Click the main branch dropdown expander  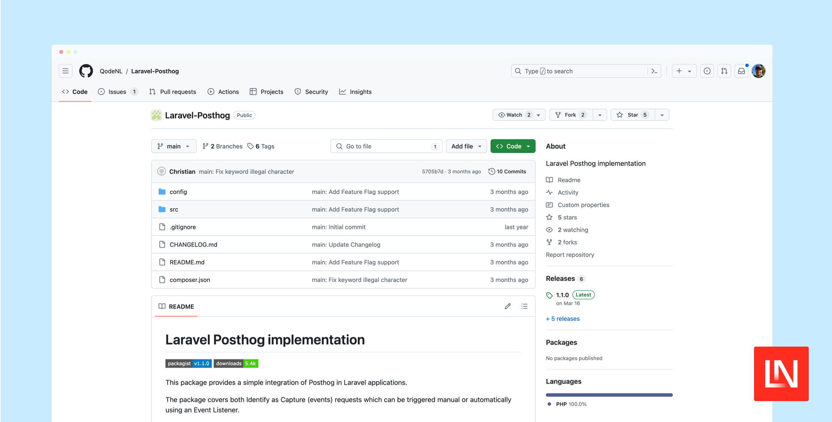[x=188, y=146]
